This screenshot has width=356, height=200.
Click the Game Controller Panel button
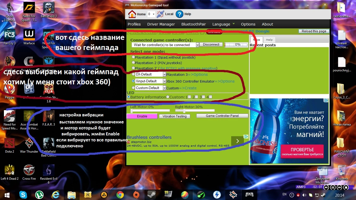(222, 116)
